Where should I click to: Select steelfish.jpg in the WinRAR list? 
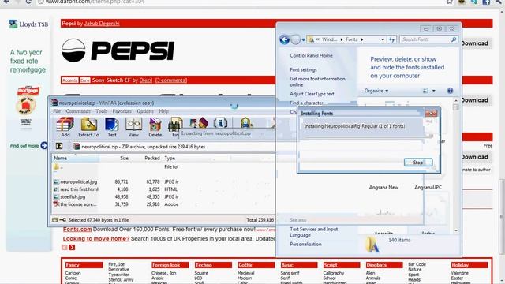coord(69,196)
